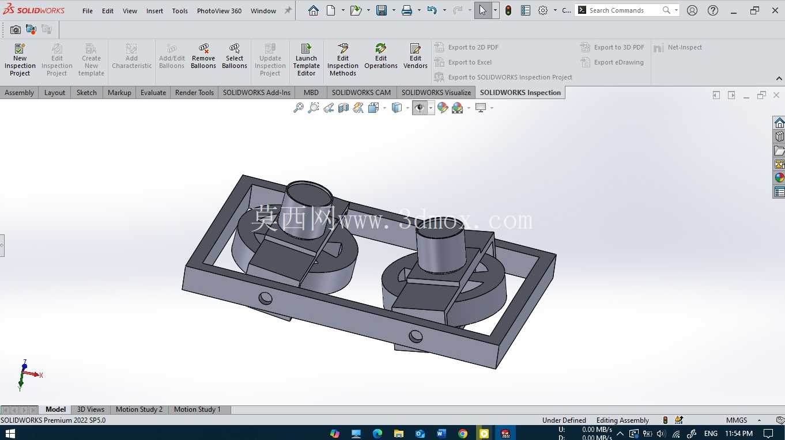This screenshot has width=785, height=440.
Task: Expand the left panel handle
Action: coord(2,245)
